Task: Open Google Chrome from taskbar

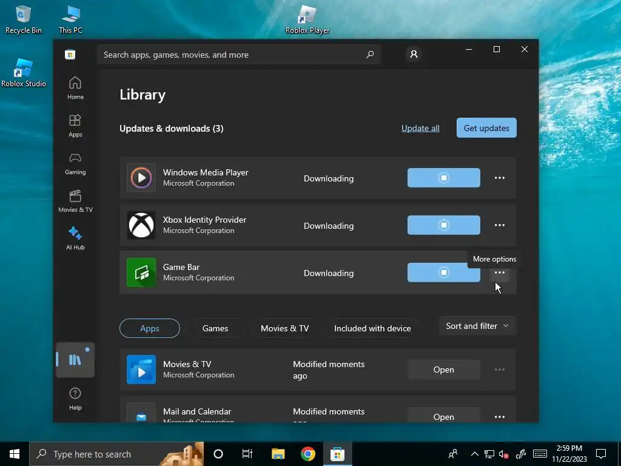Action: 307,454
